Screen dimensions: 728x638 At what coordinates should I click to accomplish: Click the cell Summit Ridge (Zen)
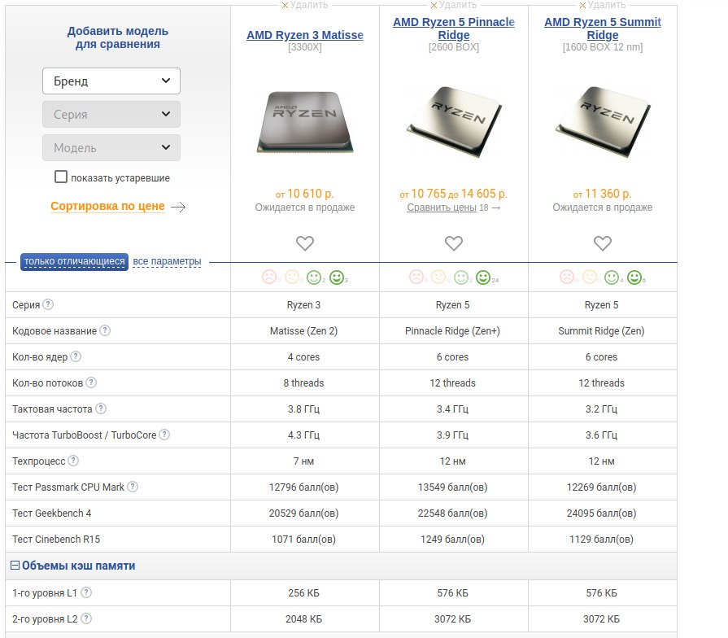coord(601,331)
